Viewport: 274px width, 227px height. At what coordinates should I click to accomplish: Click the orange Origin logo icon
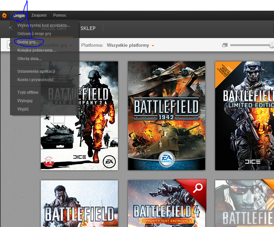(4, 16)
